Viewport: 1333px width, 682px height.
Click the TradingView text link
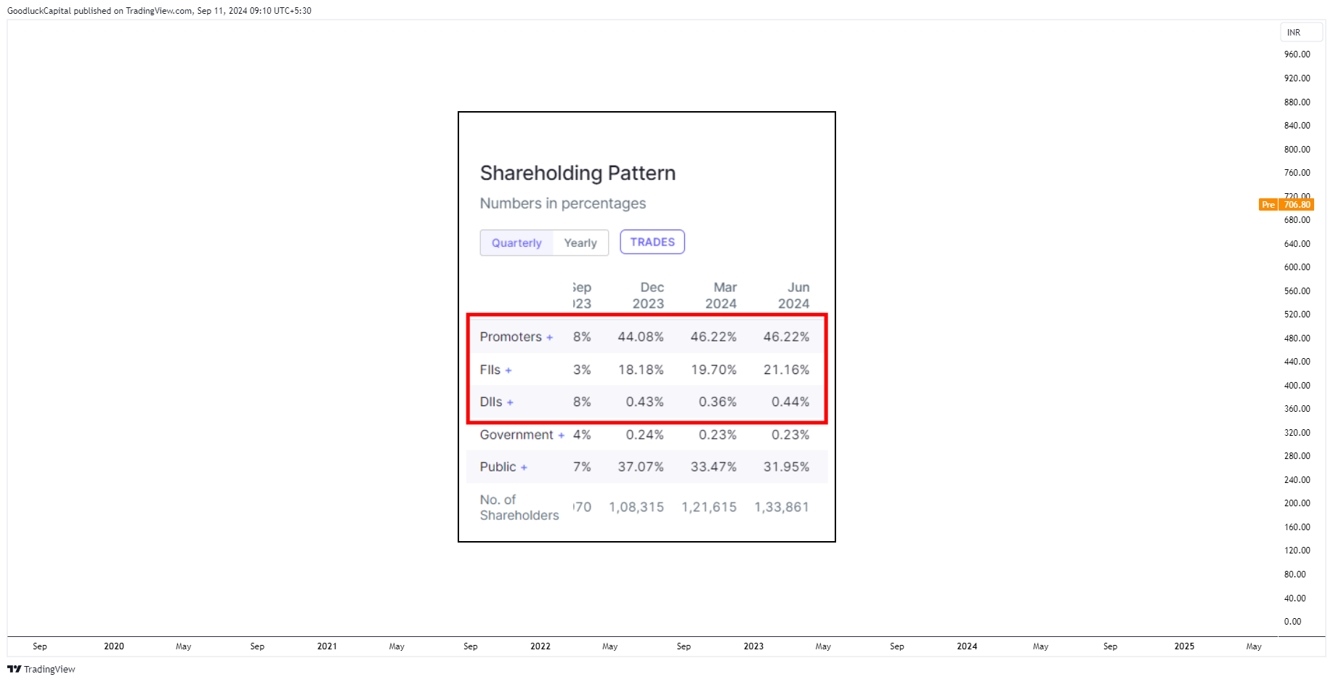(49, 669)
